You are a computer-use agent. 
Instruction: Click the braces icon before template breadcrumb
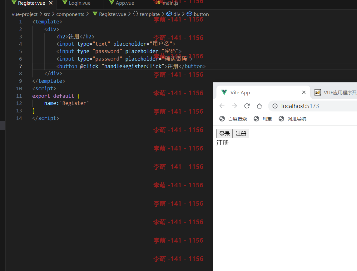[x=136, y=14]
